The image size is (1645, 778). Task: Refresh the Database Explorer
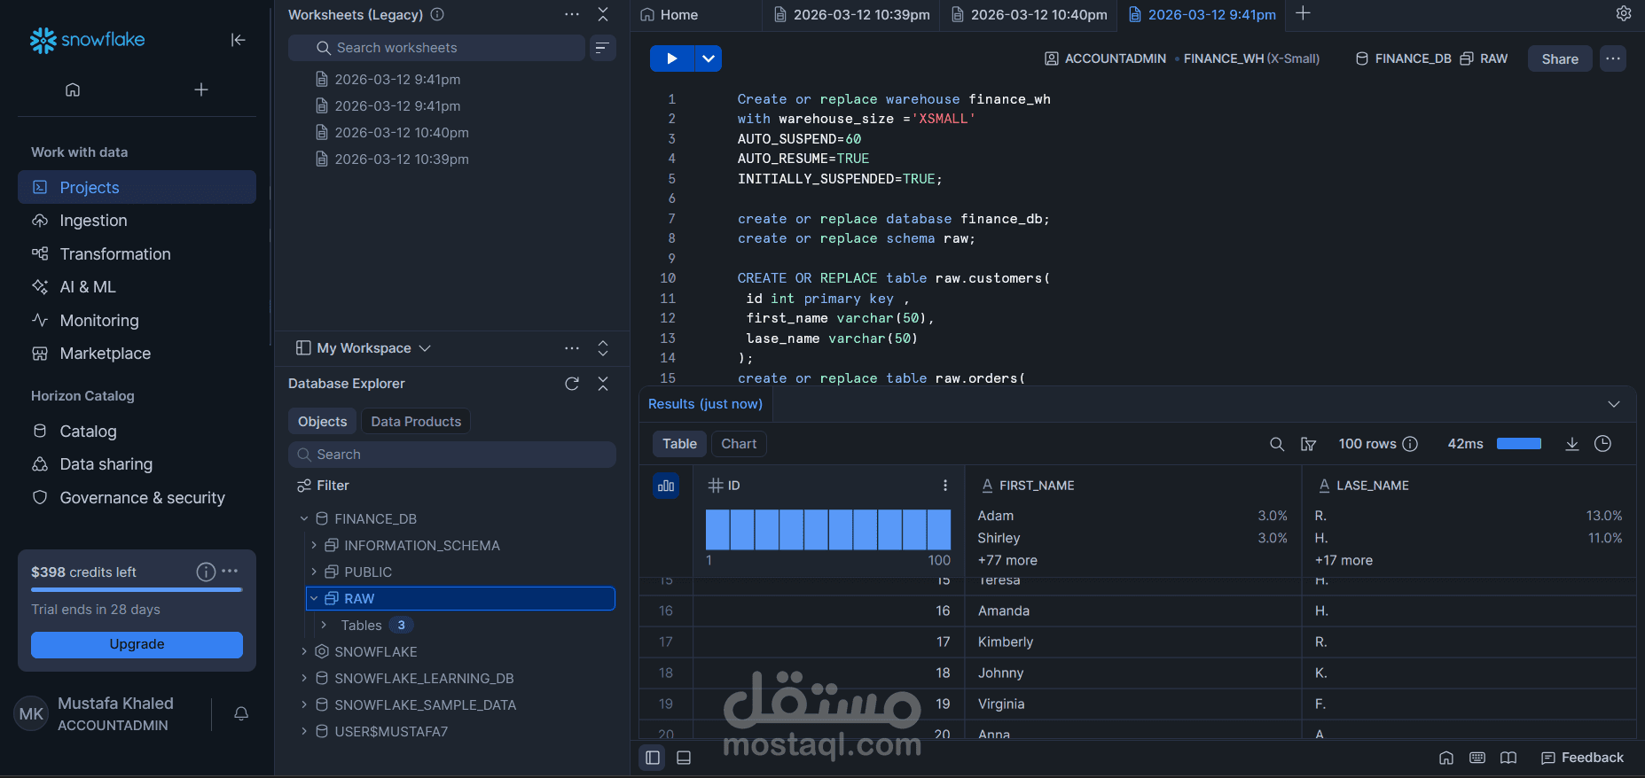pos(572,384)
